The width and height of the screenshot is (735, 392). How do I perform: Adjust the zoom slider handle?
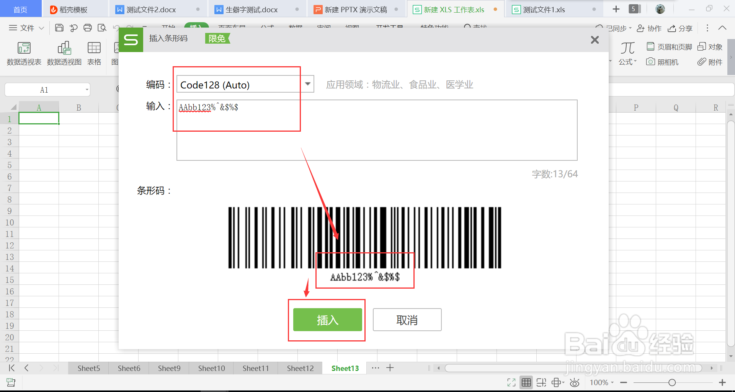coord(672,382)
